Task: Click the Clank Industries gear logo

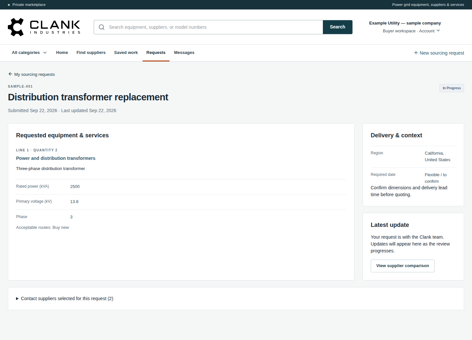Action: (16, 27)
